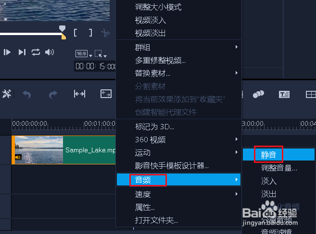Click the timeline tools wrench icon
The width and height of the screenshot is (316, 234).
coord(7,94)
